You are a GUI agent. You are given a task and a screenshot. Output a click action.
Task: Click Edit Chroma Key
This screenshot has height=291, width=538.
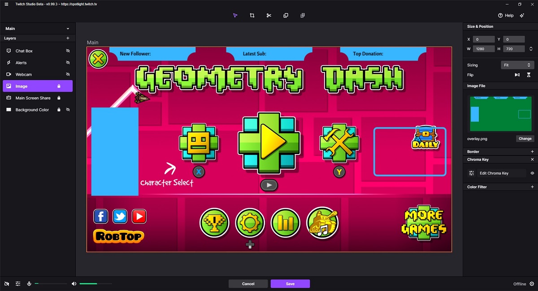494,173
